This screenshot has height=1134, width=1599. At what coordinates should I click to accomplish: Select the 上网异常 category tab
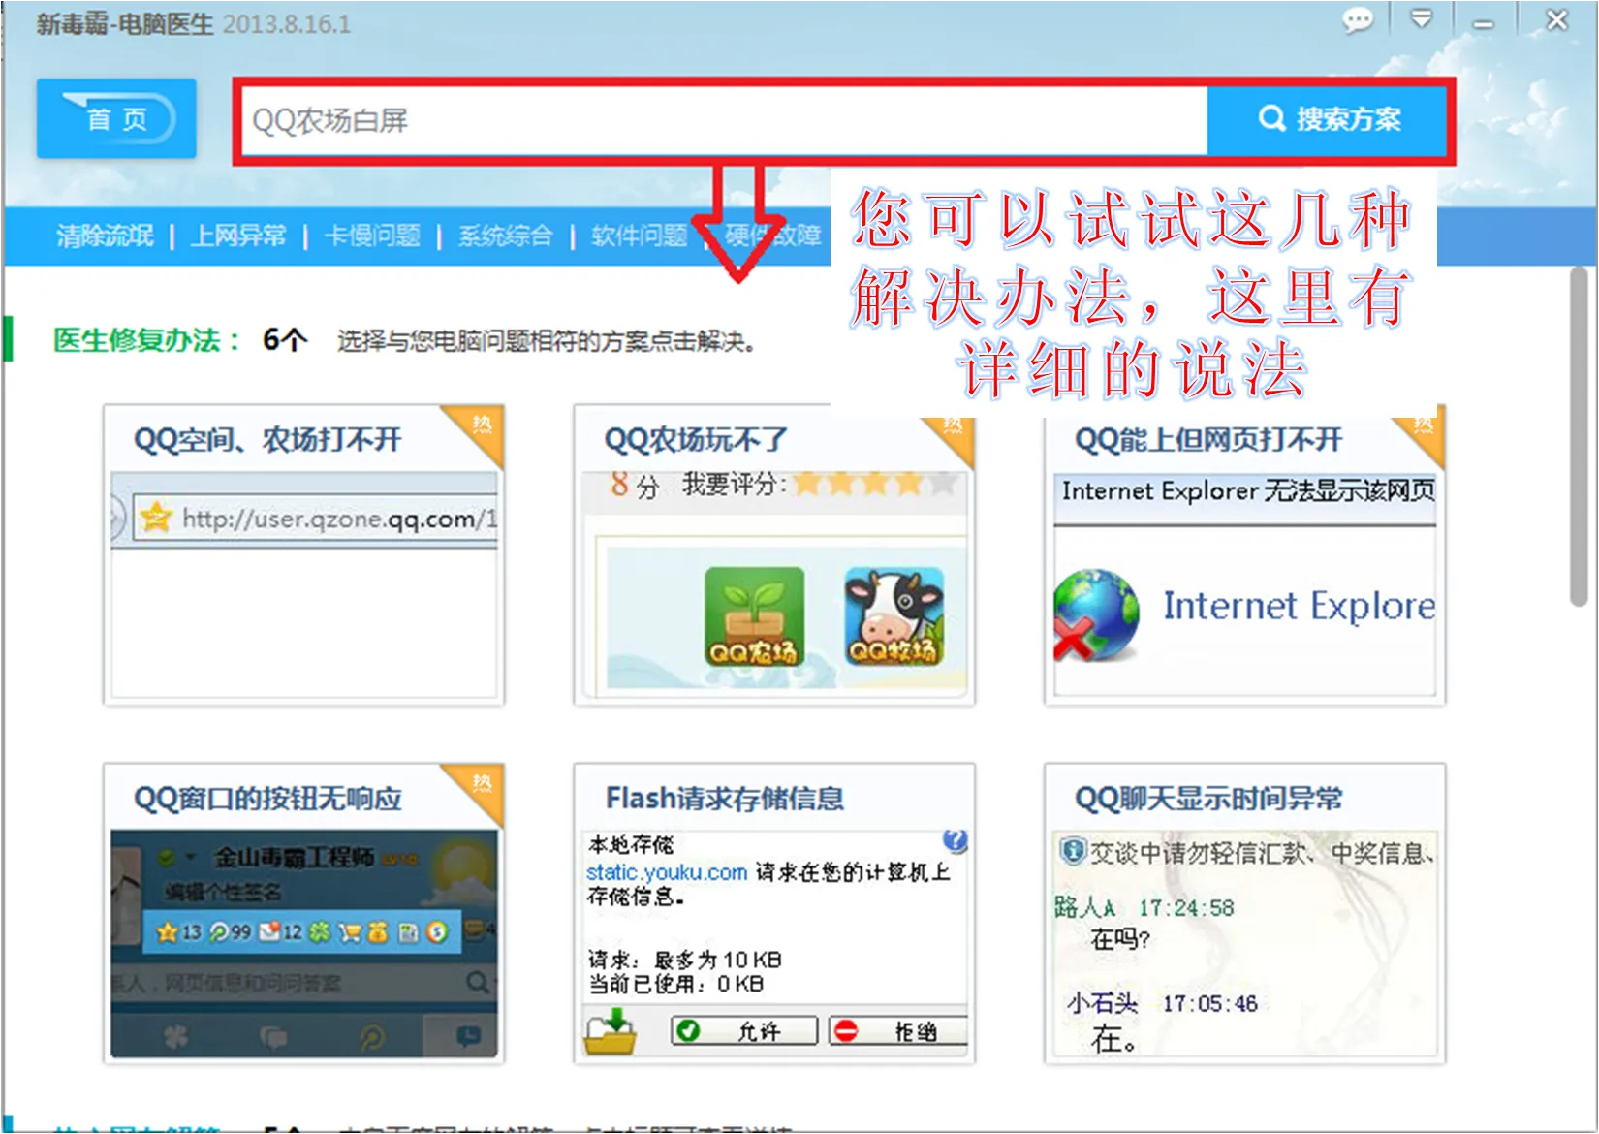[x=238, y=236]
